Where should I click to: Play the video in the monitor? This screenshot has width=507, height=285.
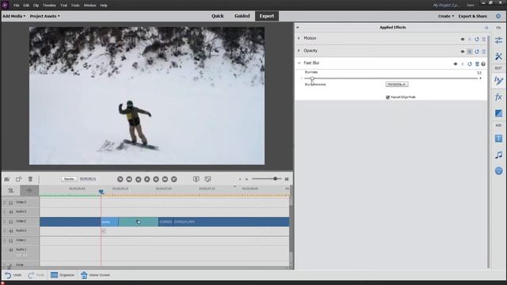point(147,179)
